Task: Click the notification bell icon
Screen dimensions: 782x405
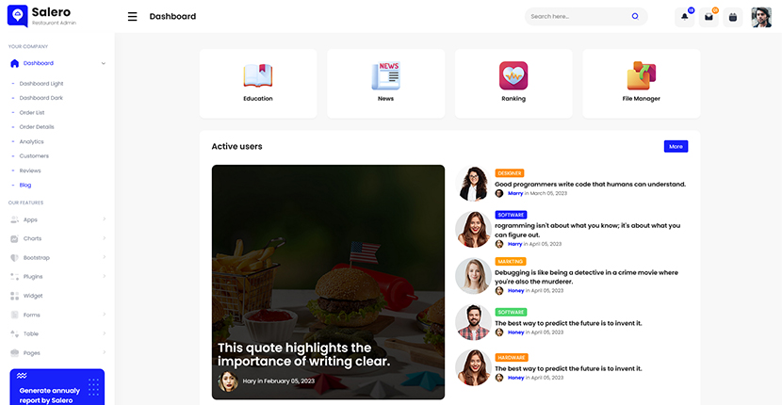Action: point(684,17)
